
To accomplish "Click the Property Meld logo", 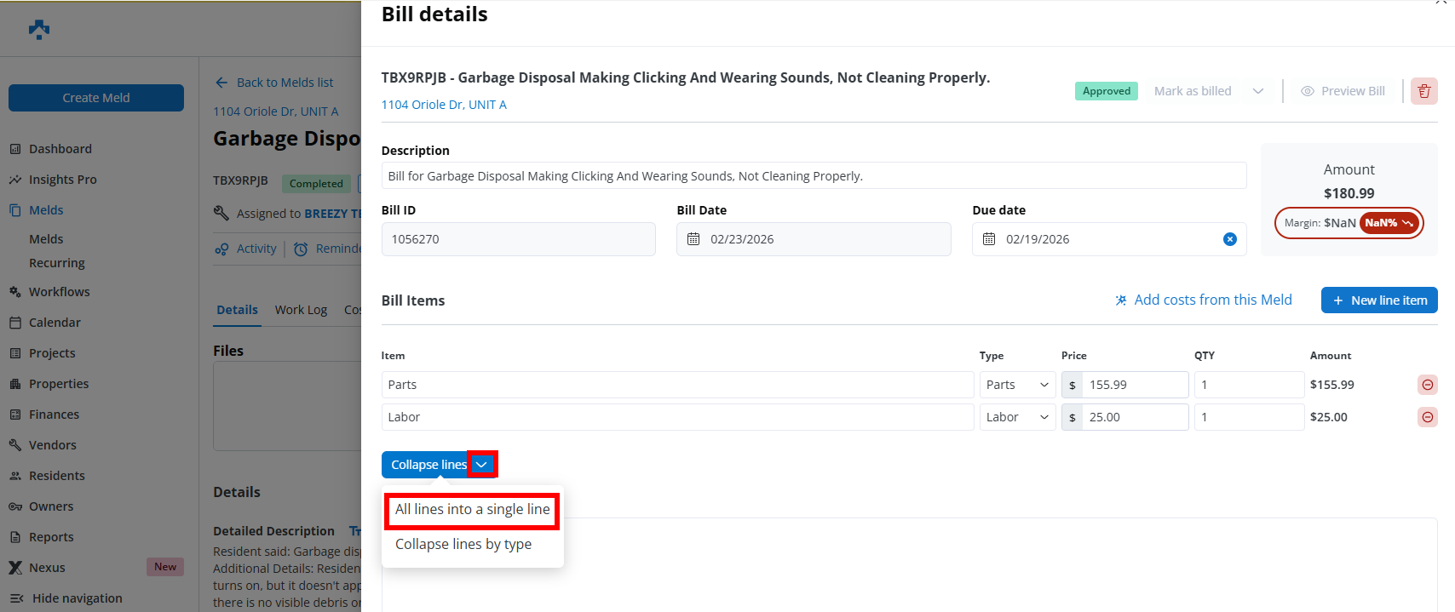I will [x=39, y=30].
